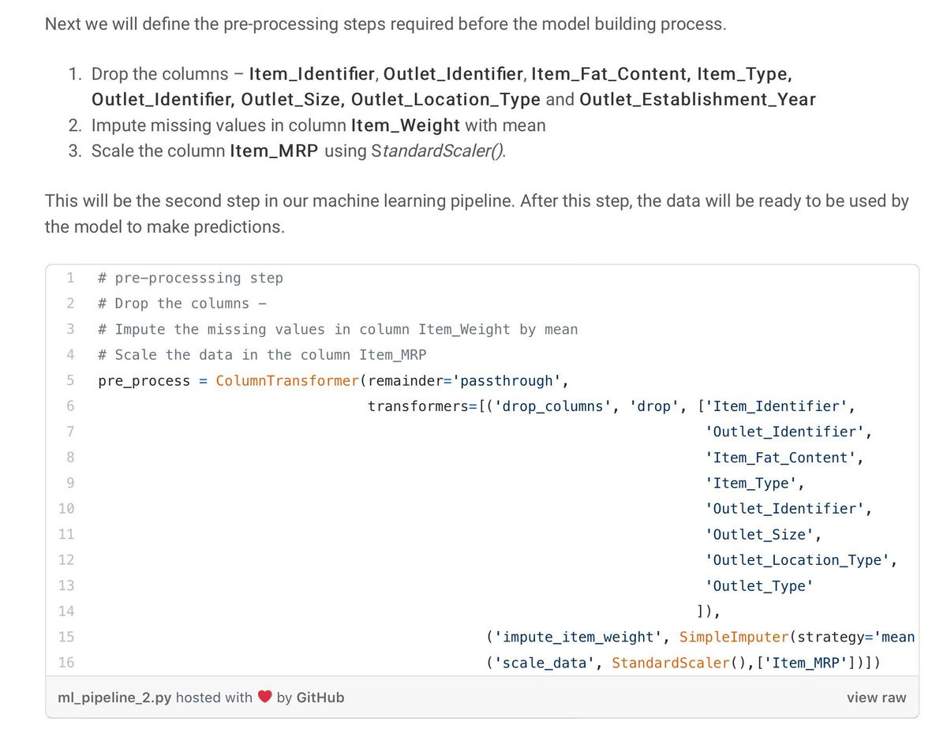The width and height of the screenshot is (947, 748).
Task: Select line number 2 in the gutter
Action: (70, 303)
